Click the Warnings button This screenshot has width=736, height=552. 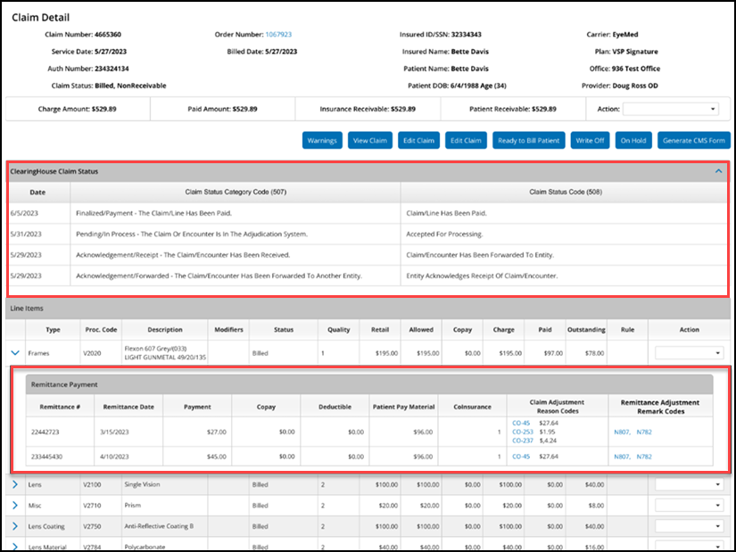(x=322, y=140)
